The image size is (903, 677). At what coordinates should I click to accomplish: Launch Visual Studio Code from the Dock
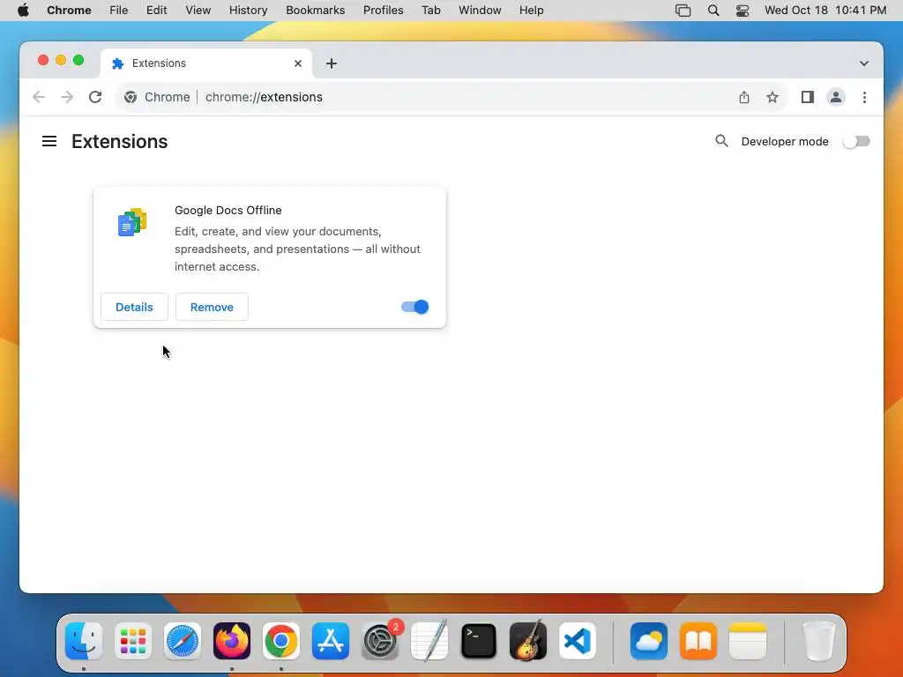point(578,641)
